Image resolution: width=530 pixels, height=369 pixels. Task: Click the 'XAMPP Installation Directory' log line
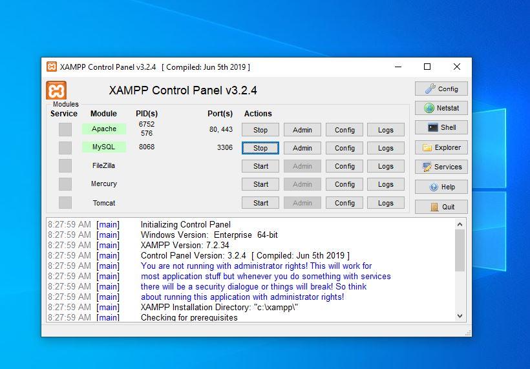[219, 307]
